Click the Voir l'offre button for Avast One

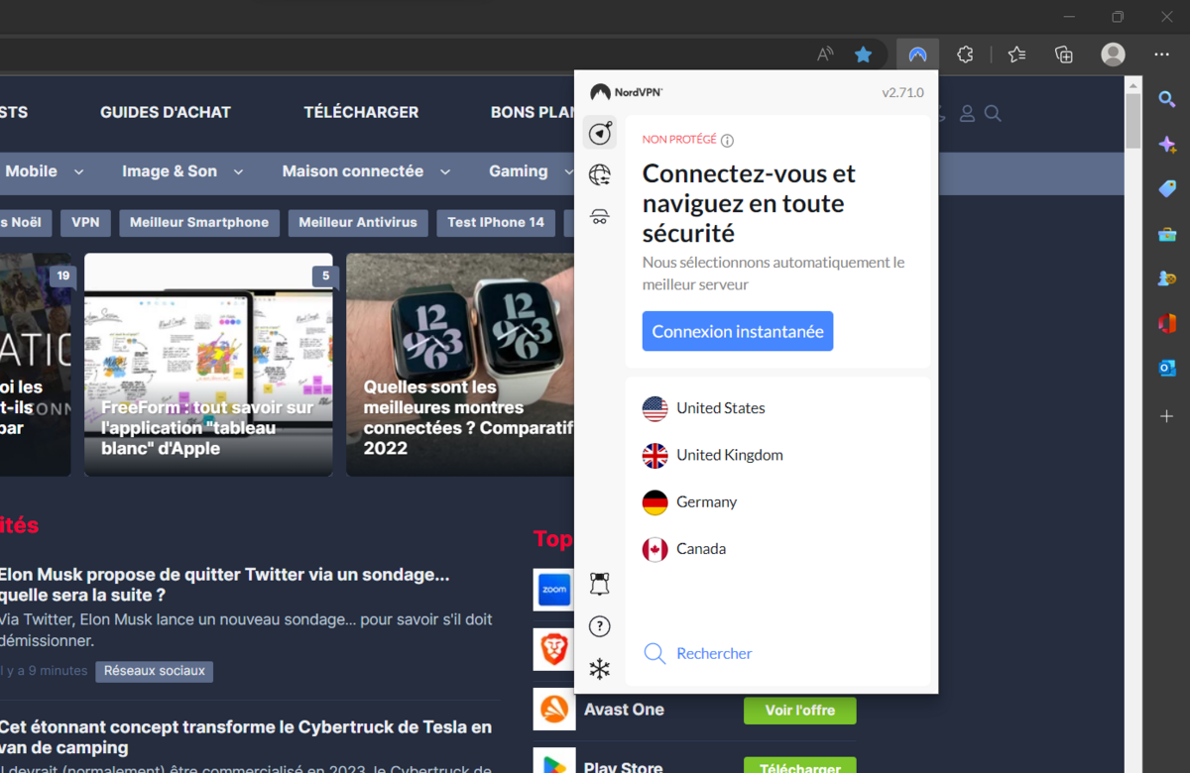point(800,711)
